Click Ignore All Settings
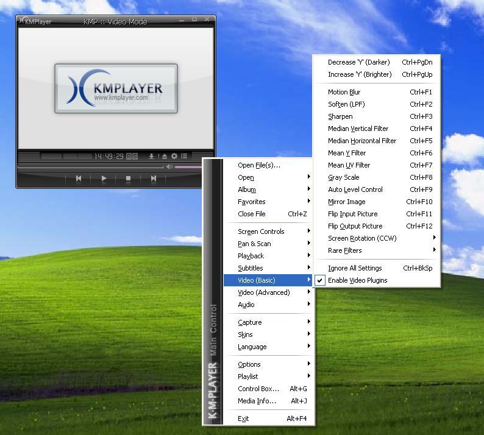 355,268
